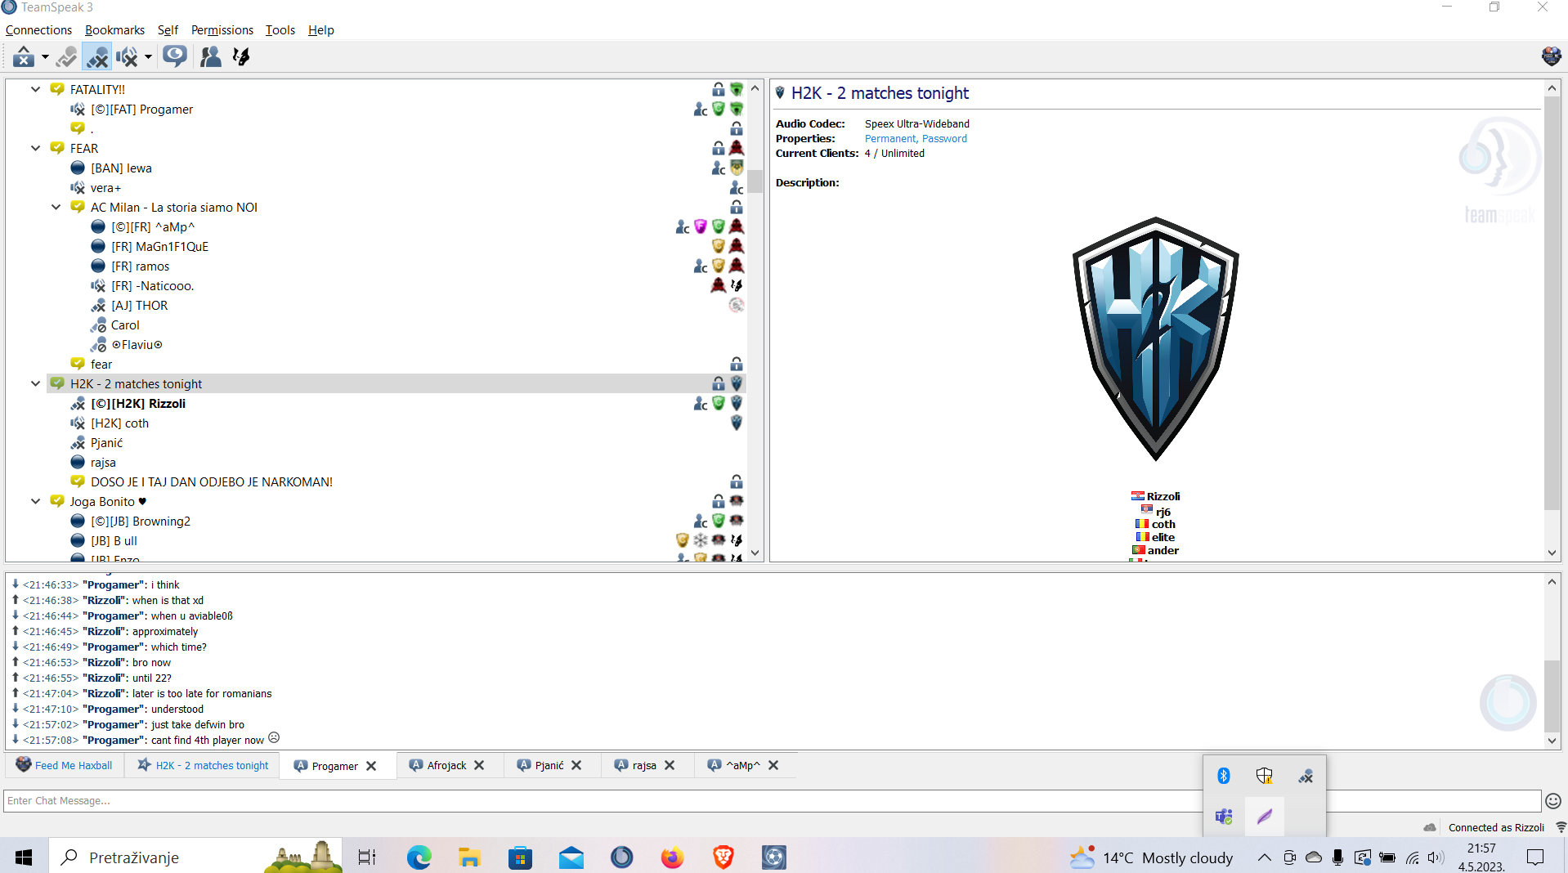Screen dimensions: 1568x873
Task: Click the Overwolf shield icon at toolbar's far right
Action: tap(1551, 56)
